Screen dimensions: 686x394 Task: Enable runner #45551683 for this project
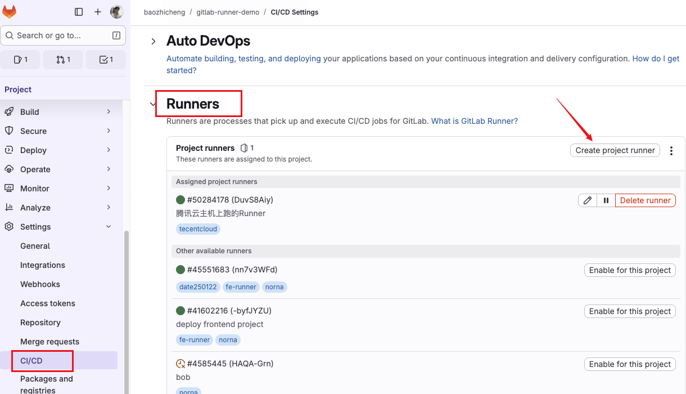tap(630, 270)
